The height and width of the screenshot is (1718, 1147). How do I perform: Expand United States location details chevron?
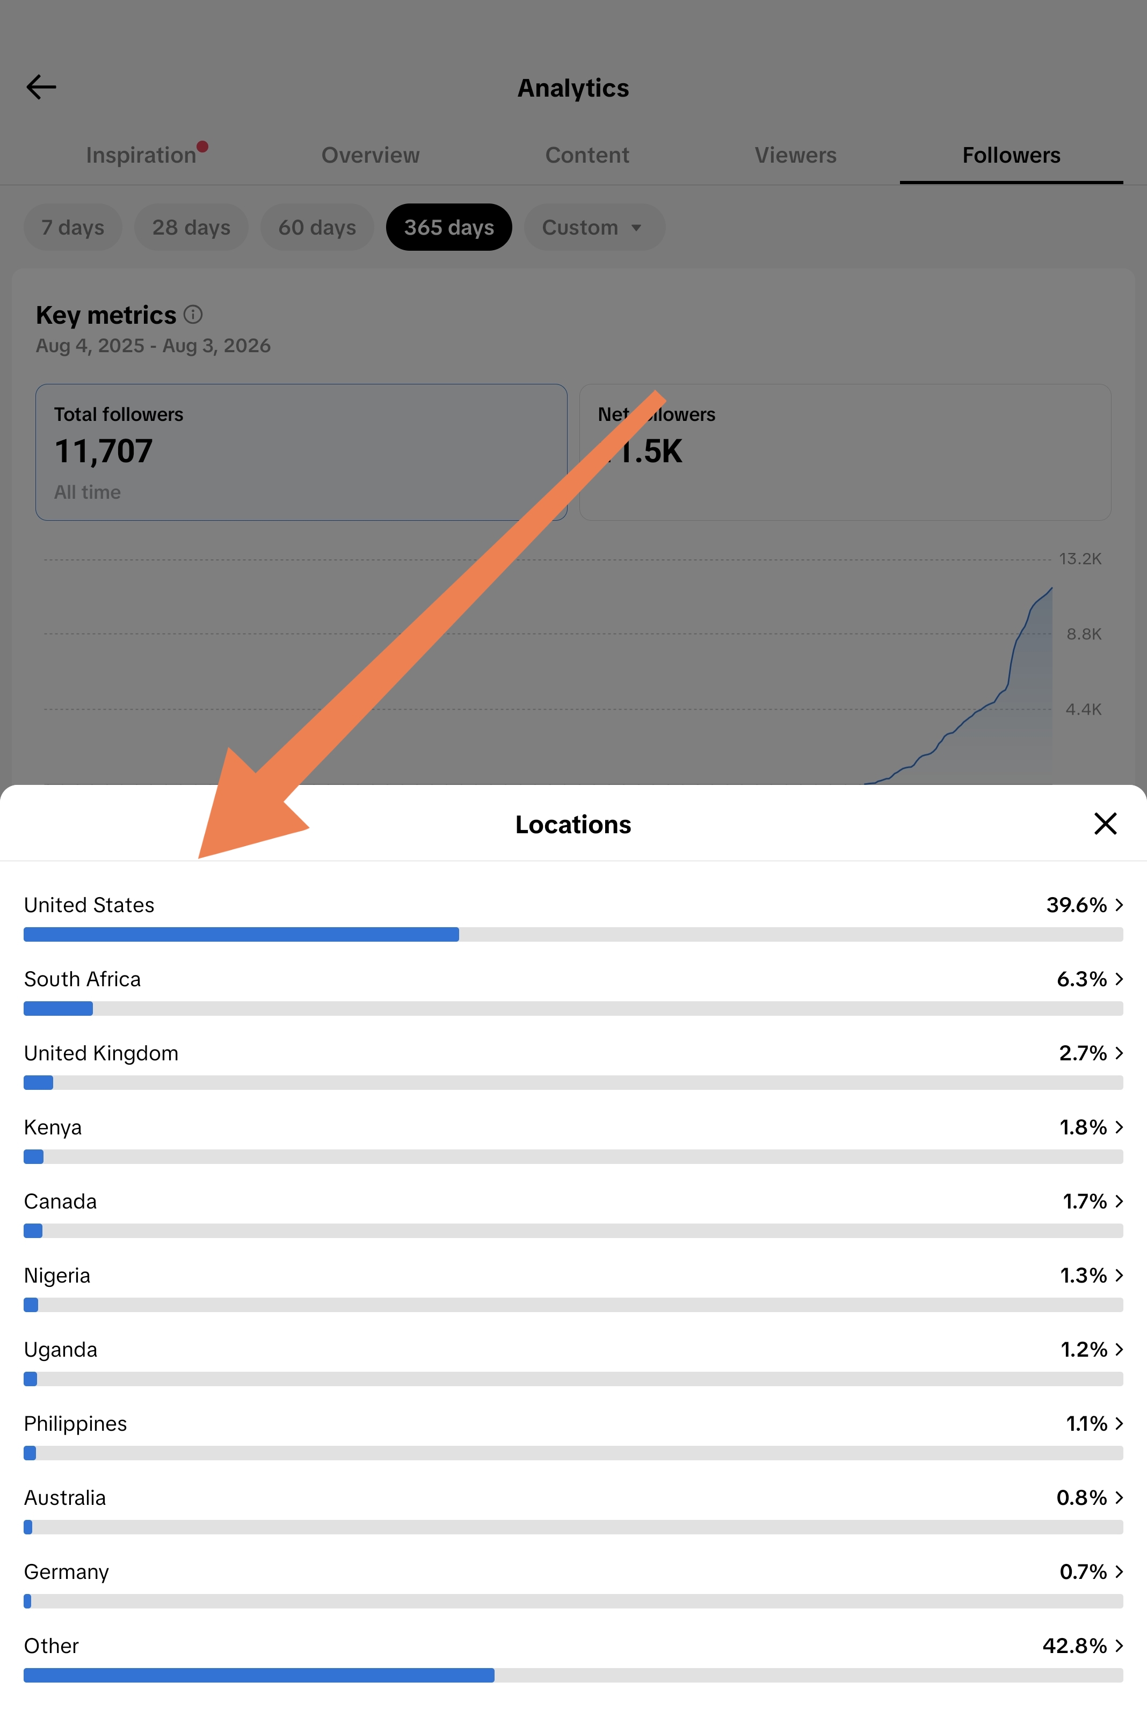[x=1119, y=905]
